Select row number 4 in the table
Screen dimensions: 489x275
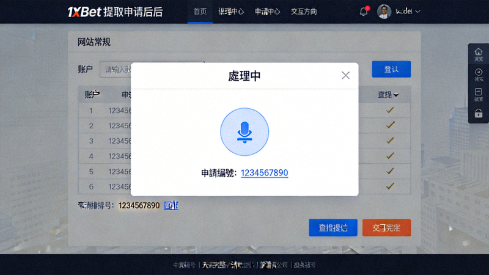[91, 156]
